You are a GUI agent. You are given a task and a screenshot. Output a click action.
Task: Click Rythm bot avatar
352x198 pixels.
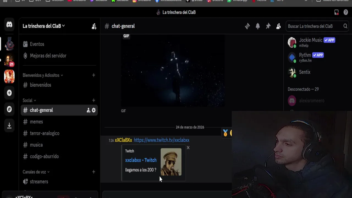click(292, 57)
